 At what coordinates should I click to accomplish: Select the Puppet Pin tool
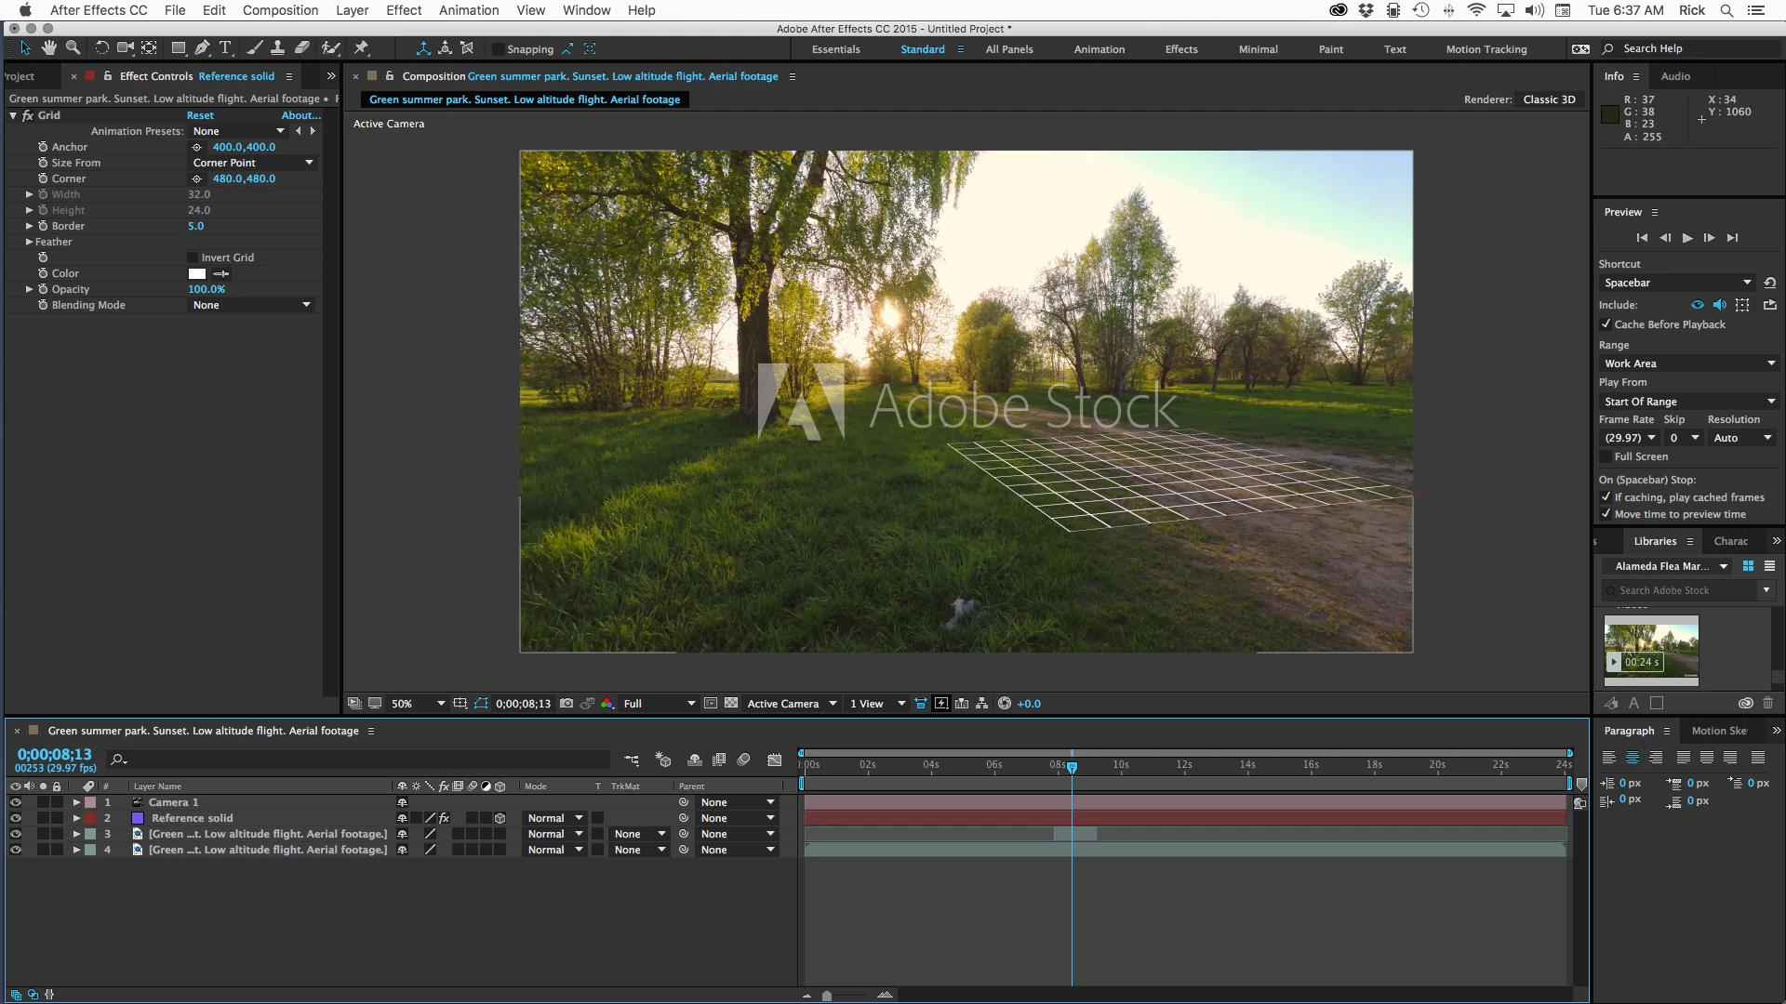click(362, 48)
